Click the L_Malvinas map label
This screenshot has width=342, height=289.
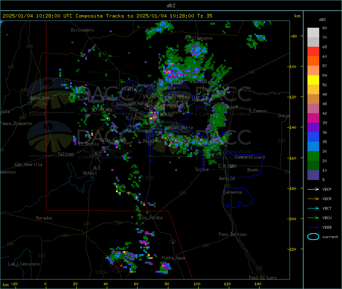[x=150, y=141]
